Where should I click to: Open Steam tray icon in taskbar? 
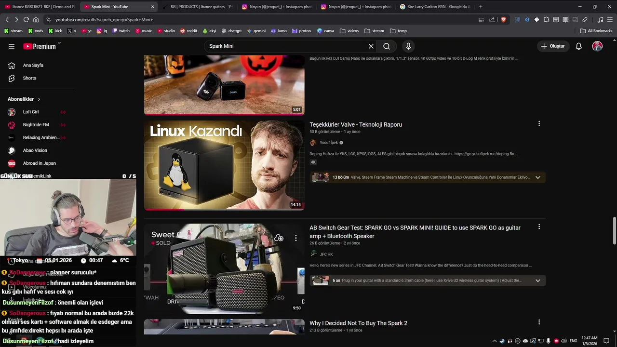502,341
